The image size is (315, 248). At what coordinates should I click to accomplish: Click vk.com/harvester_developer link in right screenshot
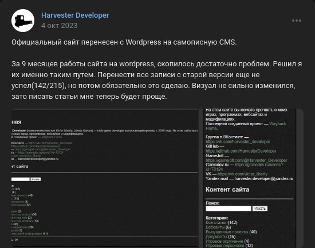point(238,142)
